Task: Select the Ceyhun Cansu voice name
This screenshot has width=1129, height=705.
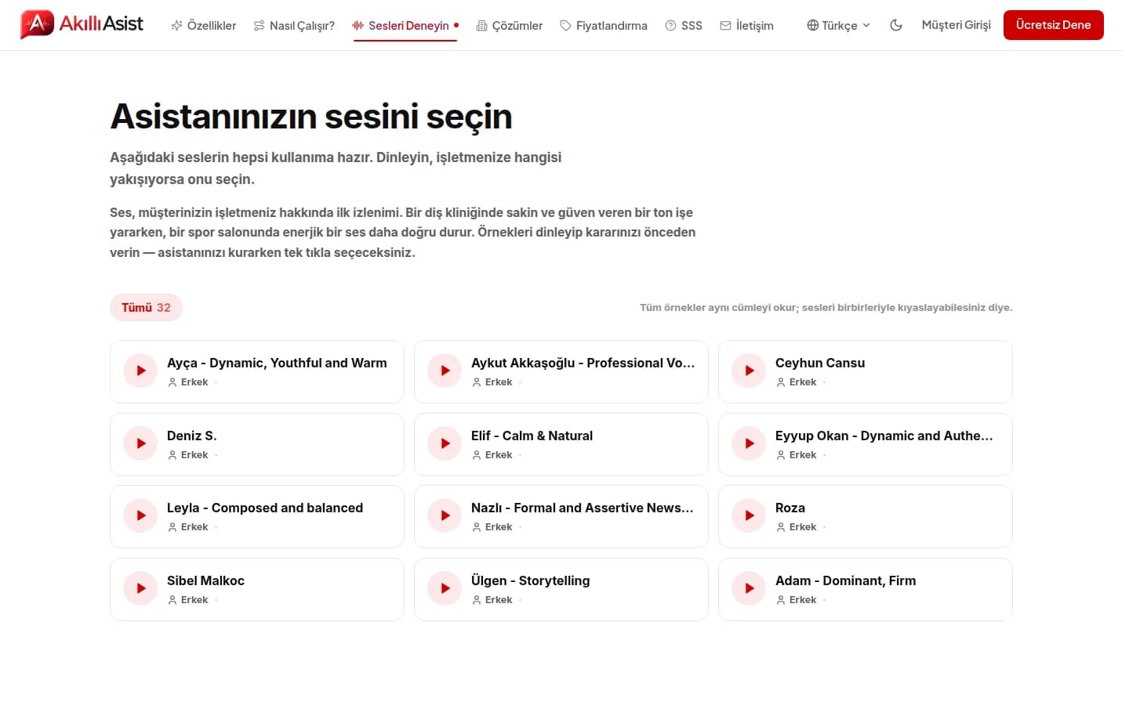Action: coord(820,363)
